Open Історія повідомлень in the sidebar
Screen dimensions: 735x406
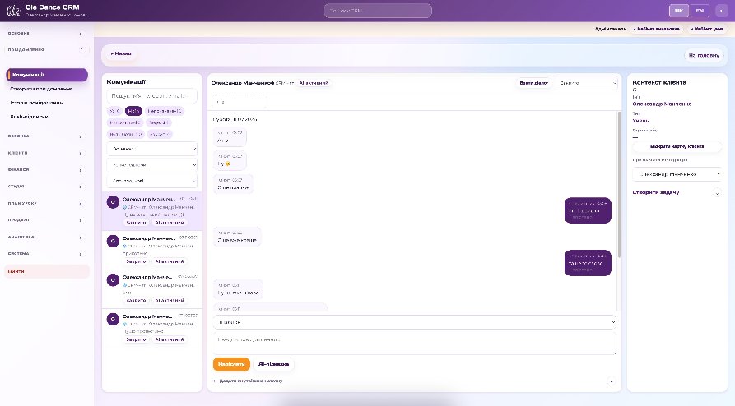(36, 103)
